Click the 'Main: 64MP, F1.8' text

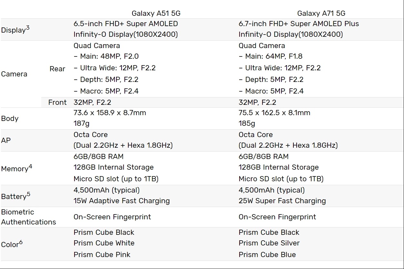pos(274,56)
